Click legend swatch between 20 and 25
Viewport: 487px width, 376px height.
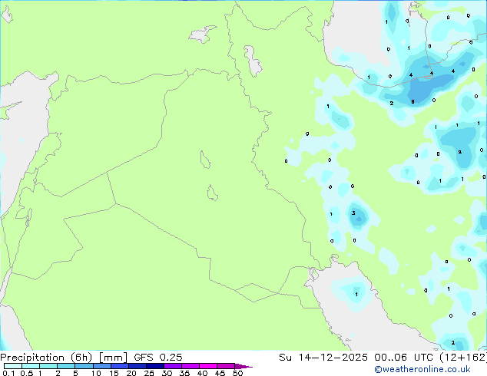137,366
